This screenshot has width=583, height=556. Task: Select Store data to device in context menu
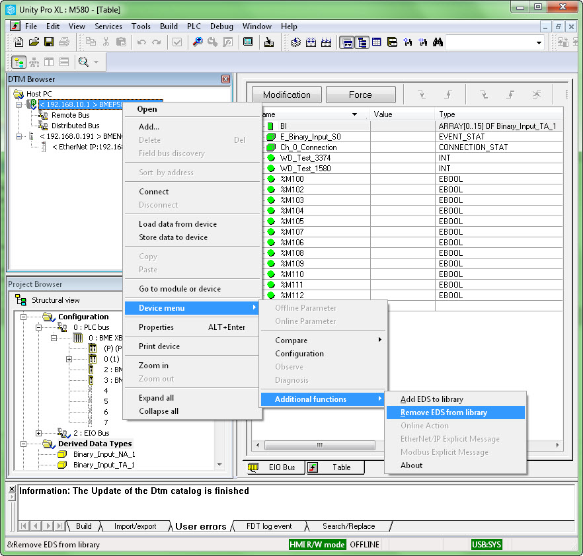pyautogui.click(x=192, y=237)
